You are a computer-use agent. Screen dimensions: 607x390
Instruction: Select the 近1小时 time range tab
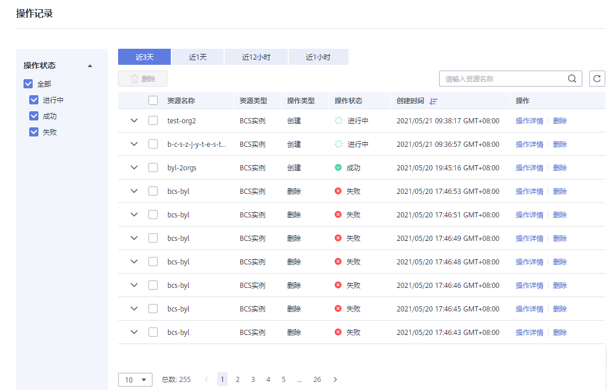318,57
